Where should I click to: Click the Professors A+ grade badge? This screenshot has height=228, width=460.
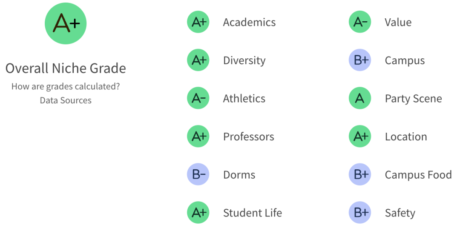[198, 136]
